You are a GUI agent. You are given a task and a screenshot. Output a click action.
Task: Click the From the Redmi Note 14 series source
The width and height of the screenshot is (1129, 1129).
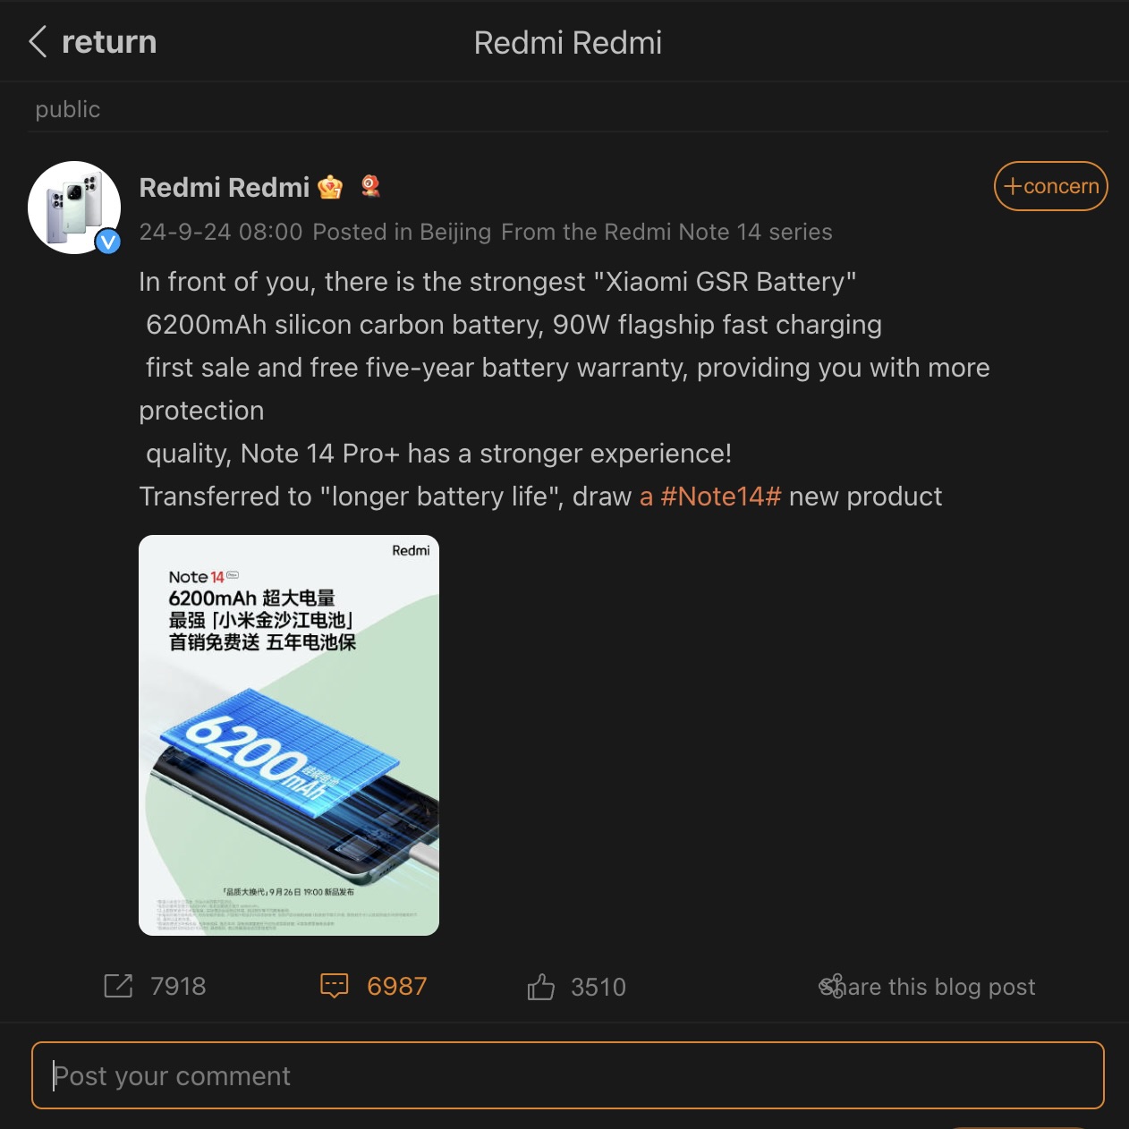coord(666,232)
